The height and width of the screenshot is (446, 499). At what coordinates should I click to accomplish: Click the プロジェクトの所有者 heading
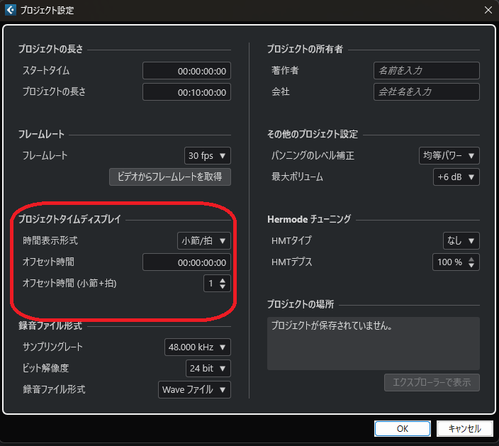tap(305, 49)
